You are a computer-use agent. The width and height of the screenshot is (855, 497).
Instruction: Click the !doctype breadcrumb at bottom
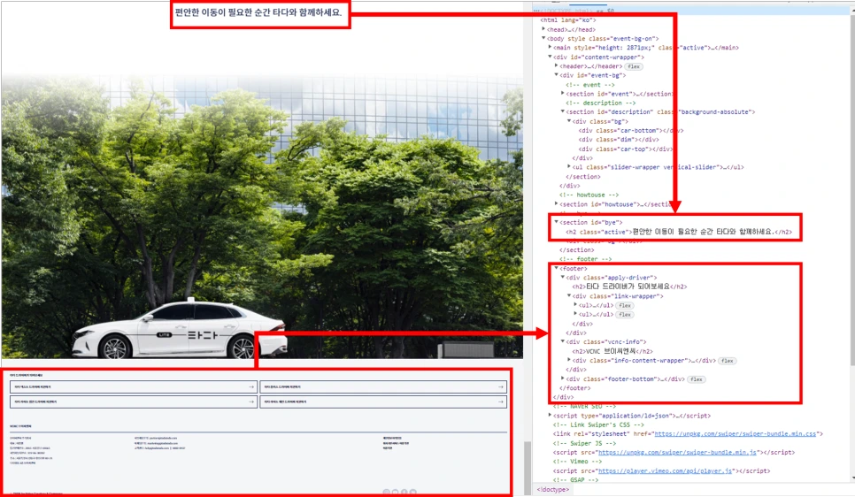point(553,489)
